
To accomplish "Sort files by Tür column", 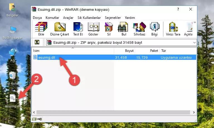I will pyautogui.click(x=178, y=51).
